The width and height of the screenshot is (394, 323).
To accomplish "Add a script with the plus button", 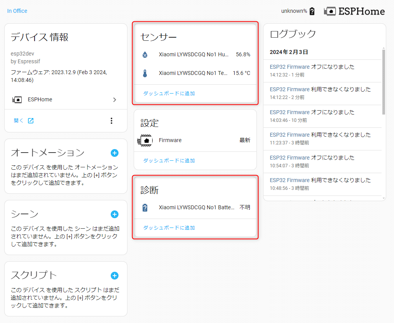I will [x=115, y=276].
